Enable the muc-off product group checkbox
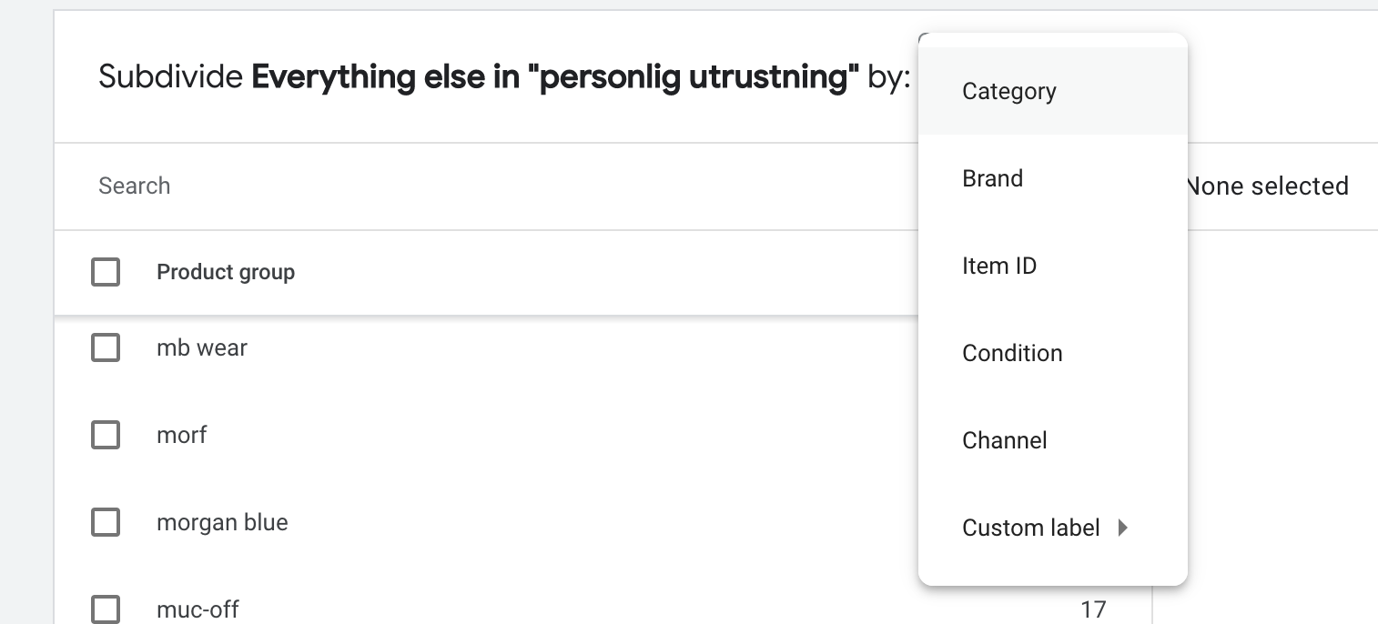This screenshot has width=1378, height=624. (x=106, y=609)
